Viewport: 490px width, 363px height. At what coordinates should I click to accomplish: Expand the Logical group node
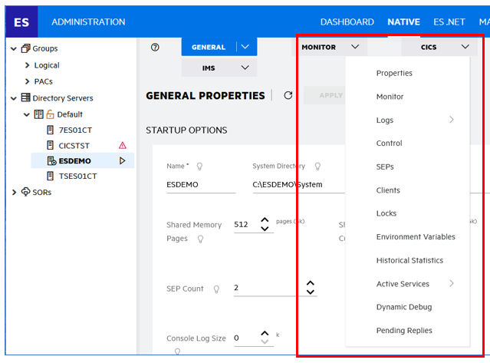27,65
